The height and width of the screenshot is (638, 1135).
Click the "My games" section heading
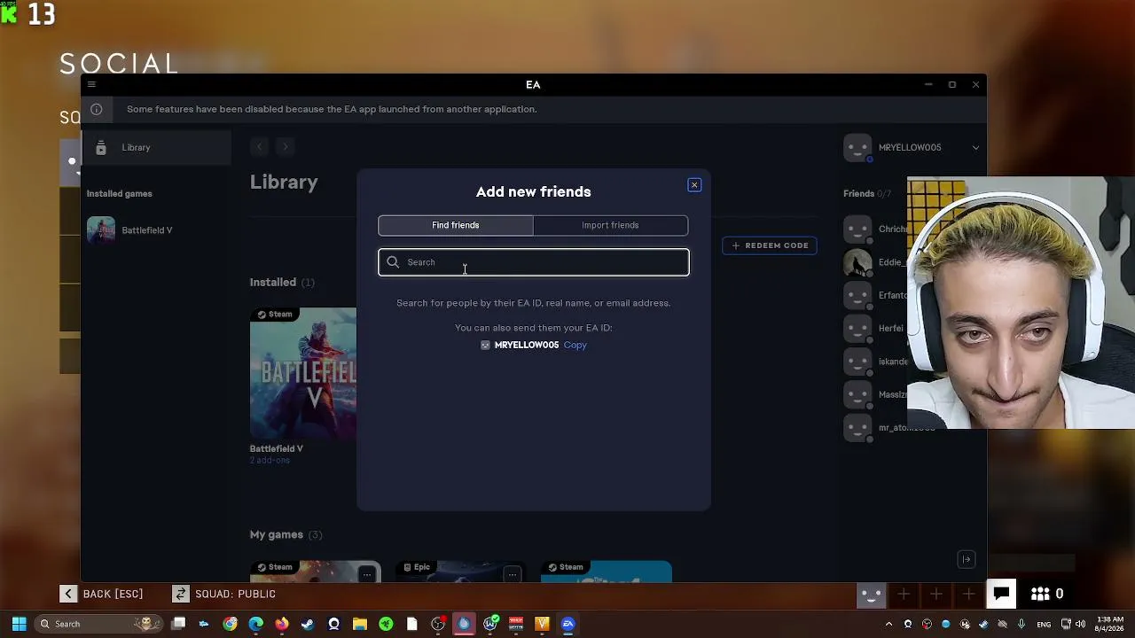[x=277, y=534]
